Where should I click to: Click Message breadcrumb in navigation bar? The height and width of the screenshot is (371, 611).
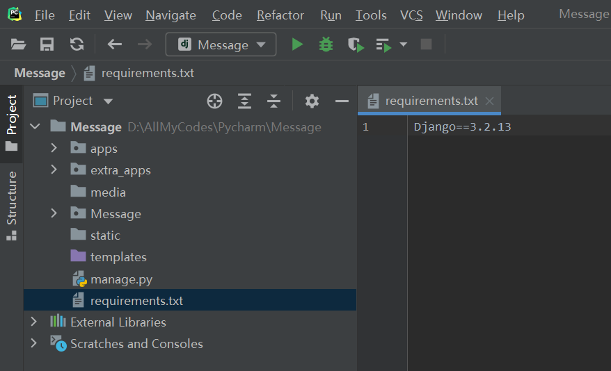(40, 73)
